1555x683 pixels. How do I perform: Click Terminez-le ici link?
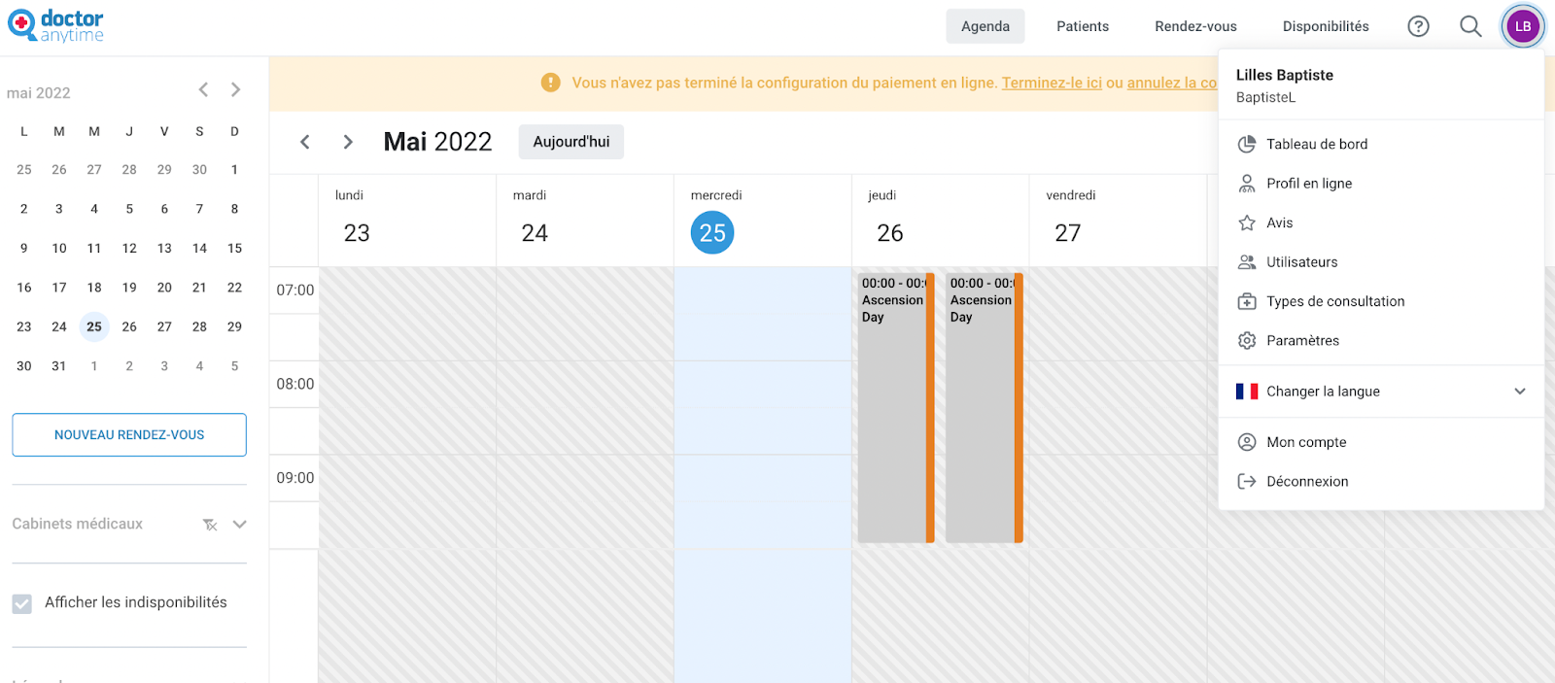[x=1052, y=84]
